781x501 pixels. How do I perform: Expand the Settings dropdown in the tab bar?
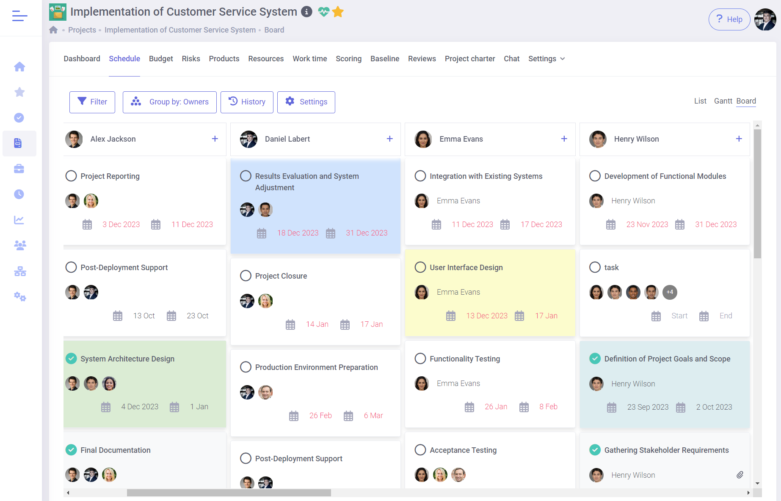(x=546, y=59)
